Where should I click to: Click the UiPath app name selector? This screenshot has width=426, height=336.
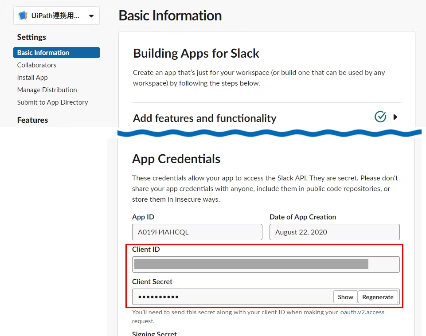56,16
